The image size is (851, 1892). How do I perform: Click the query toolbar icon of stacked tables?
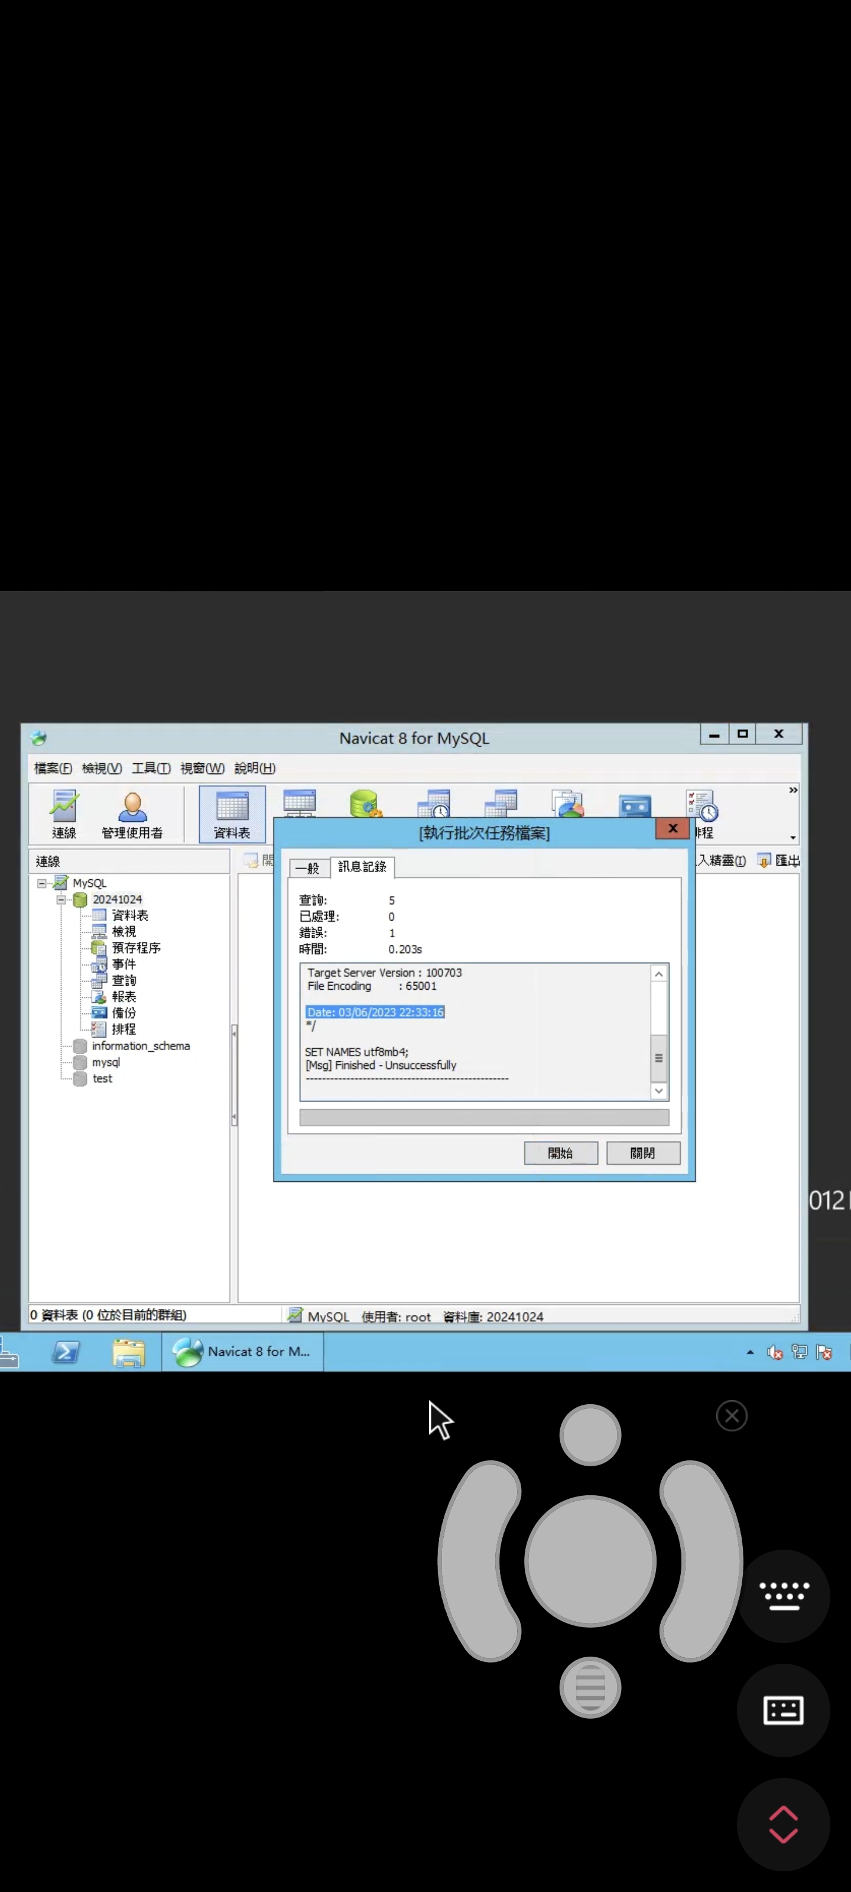pyautogui.click(x=501, y=804)
